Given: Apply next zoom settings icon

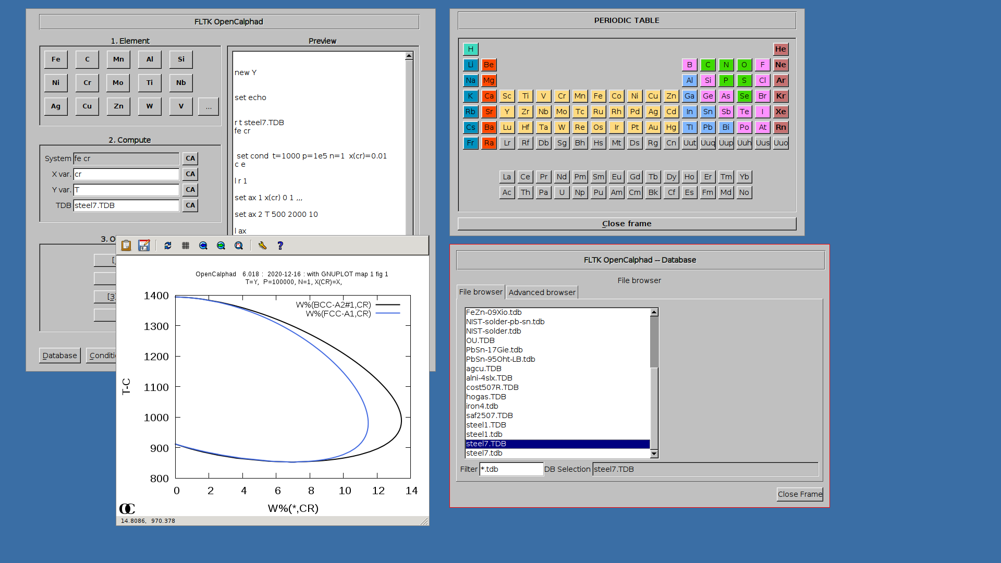Looking at the screenshot, I should tap(221, 246).
